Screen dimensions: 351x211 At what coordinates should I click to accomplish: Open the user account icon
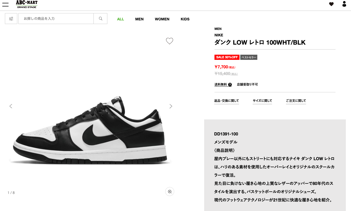tap(344, 4)
